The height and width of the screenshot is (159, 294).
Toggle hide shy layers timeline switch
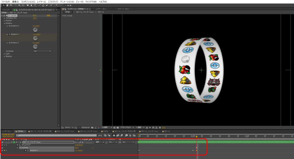(114, 135)
